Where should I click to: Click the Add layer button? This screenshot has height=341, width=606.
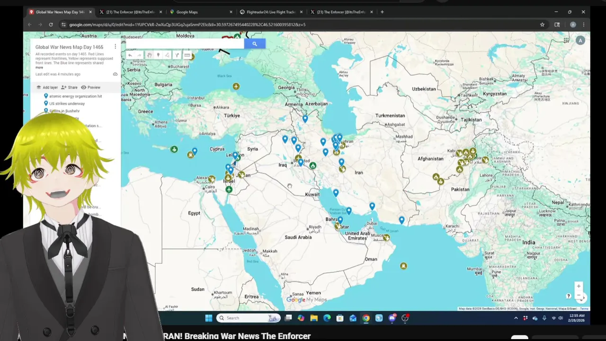point(47,87)
